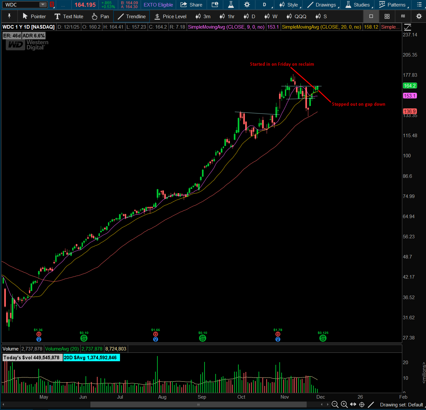Click the WDC symbol input field
Image resolution: width=426 pixels, height=410 pixels.
(x=21, y=5)
